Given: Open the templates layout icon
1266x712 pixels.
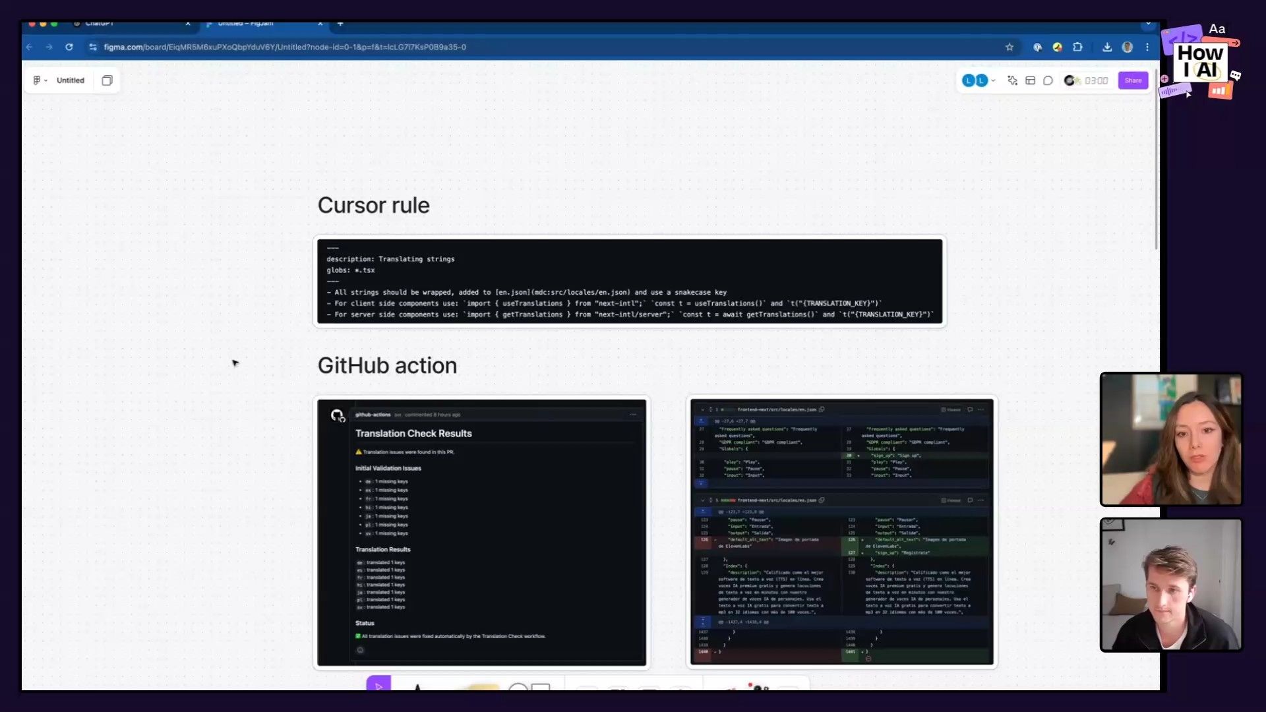Looking at the screenshot, I should point(1030,80).
